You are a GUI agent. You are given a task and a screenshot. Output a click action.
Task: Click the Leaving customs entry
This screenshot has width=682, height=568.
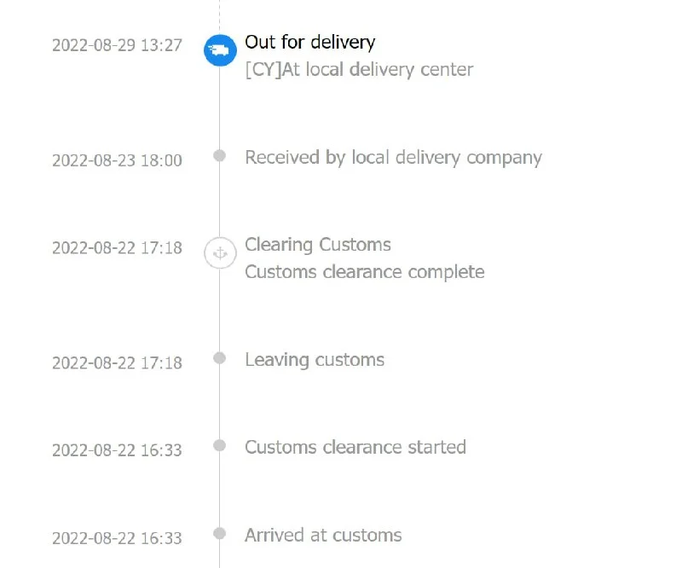tap(315, 361)
